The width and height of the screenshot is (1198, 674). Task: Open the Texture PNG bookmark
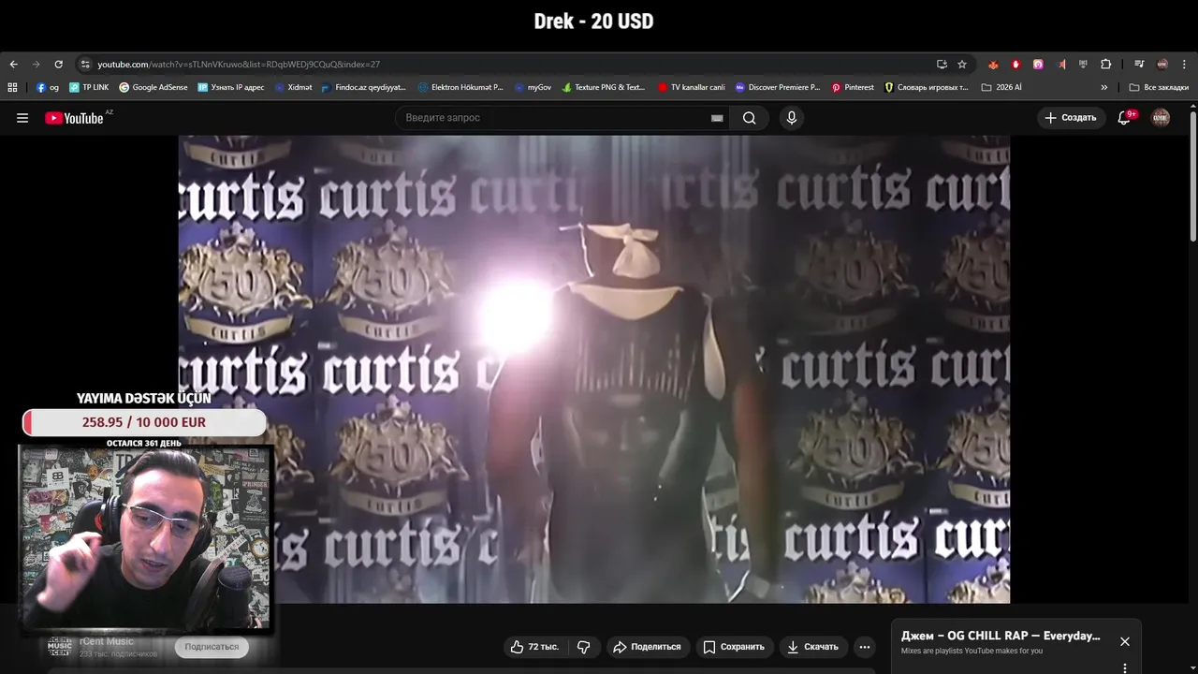(x=604, y=87)
